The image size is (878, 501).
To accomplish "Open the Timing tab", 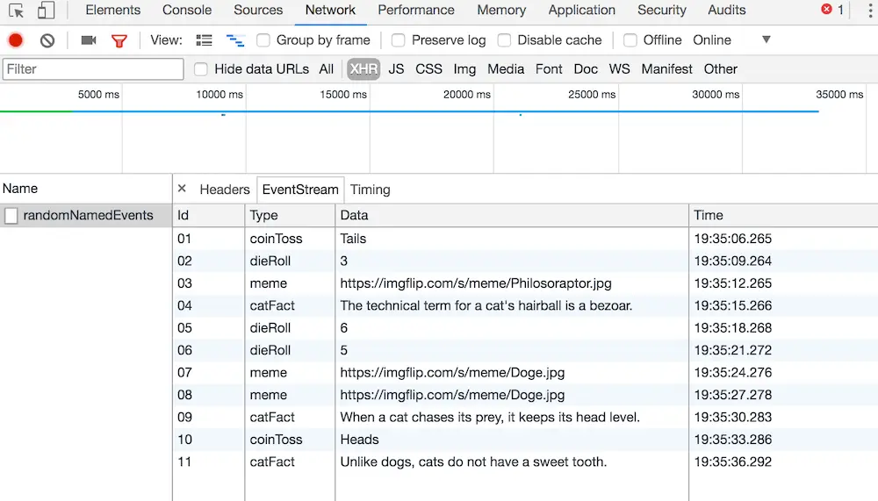I will point(371,190).
